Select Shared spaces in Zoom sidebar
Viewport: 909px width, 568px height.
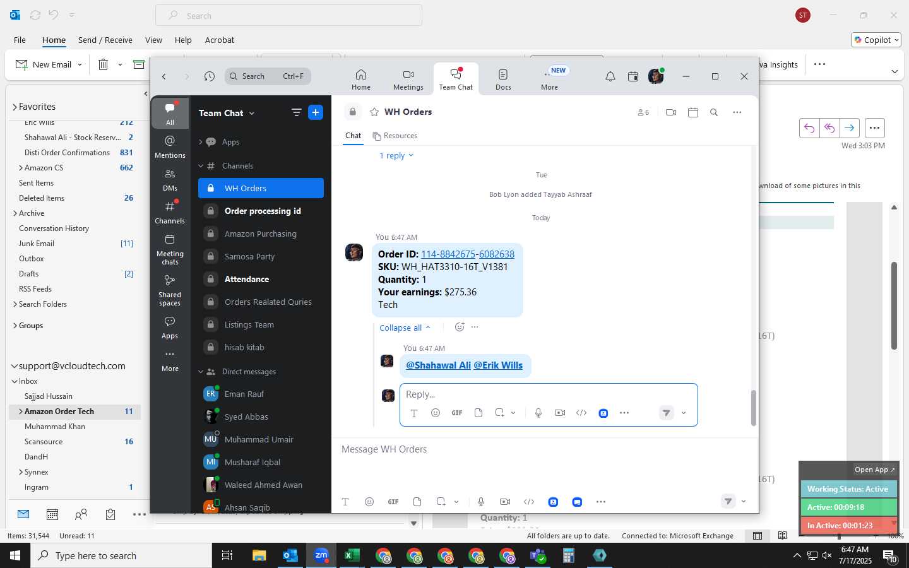170,290
